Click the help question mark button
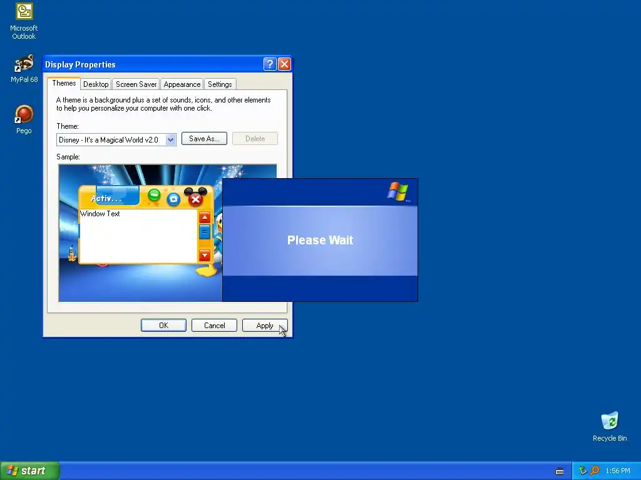The width and height of the screenshot is (641, 480). coord(270,64)
